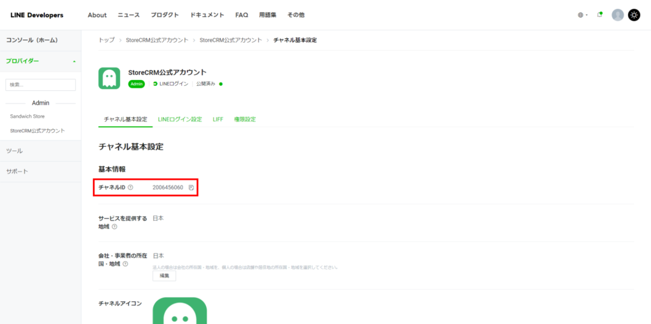
Task: Click the green ghost channel icon in header
Action: click(109, 78)
